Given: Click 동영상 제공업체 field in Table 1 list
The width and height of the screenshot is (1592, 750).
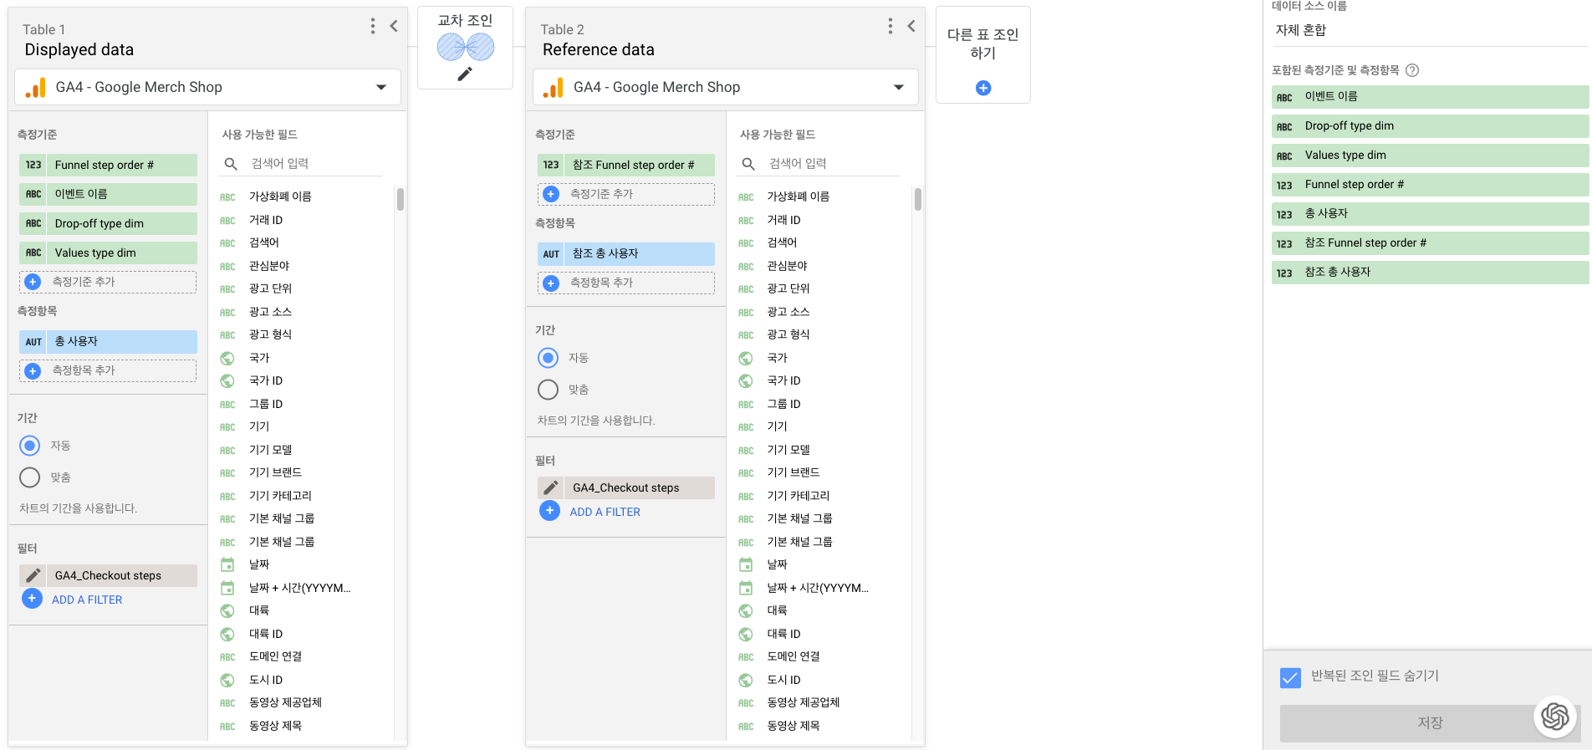Looking at the screenshot, I should (x=285, y=702).
